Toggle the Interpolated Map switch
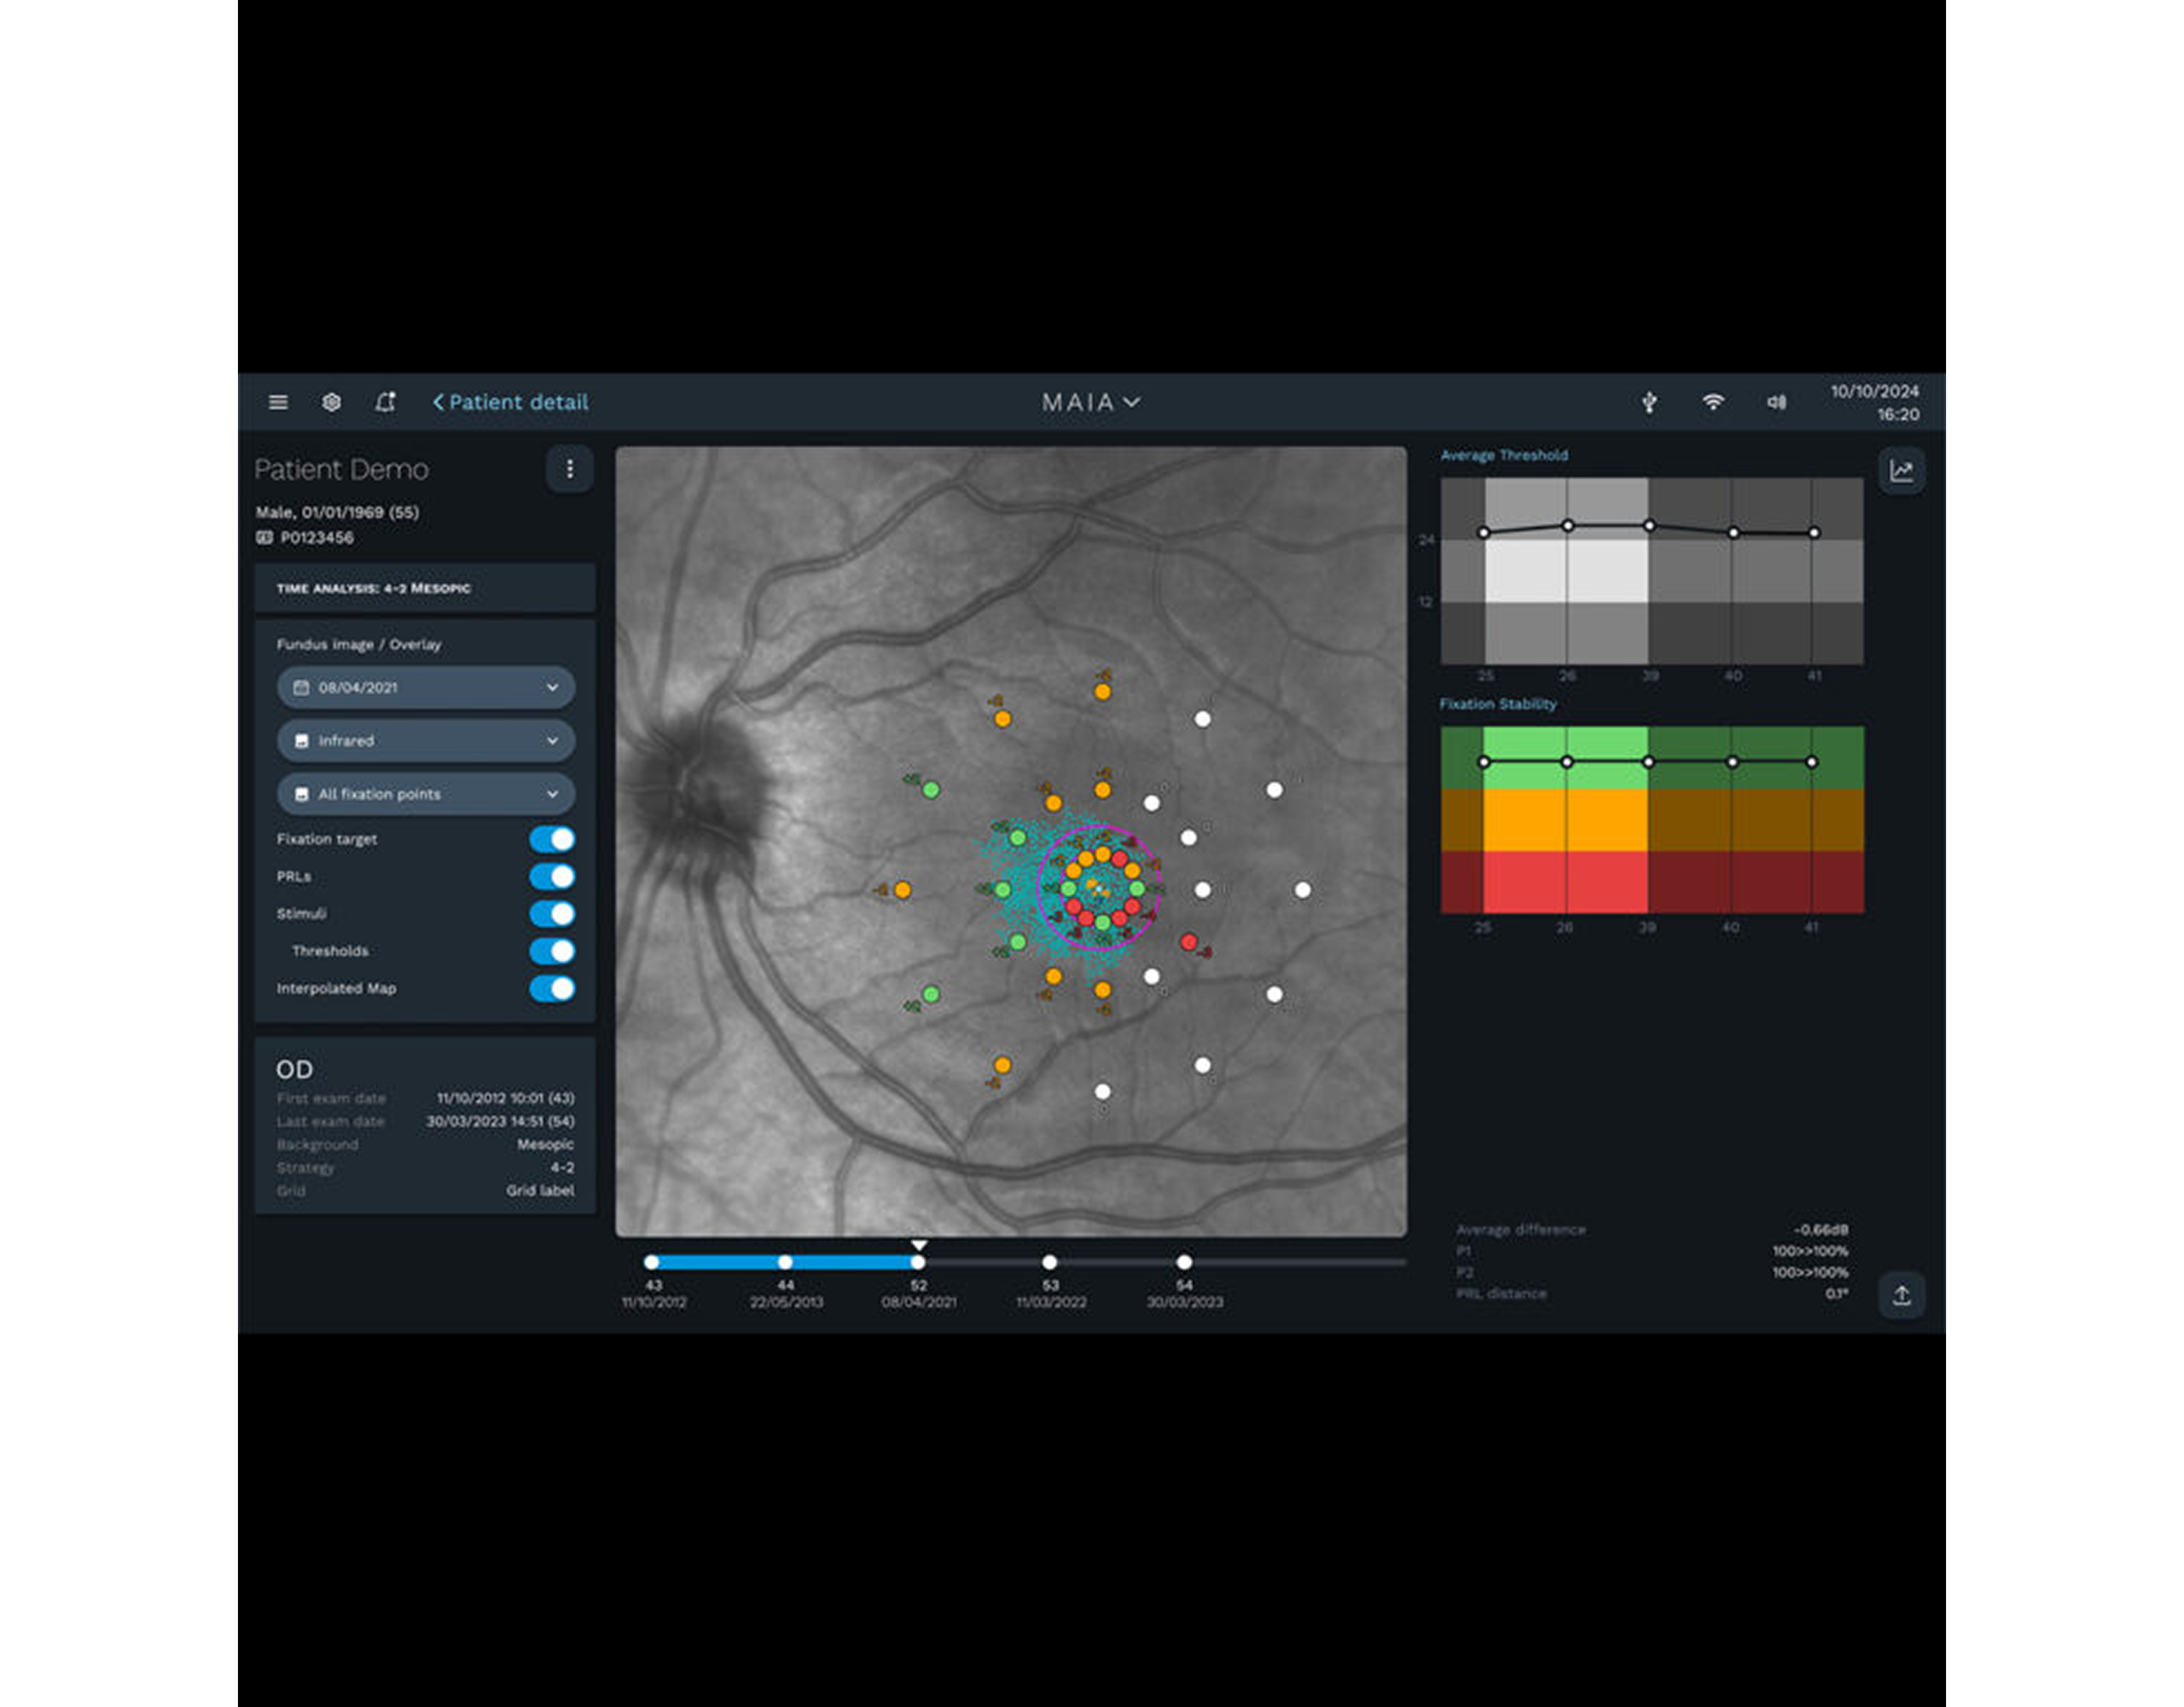The width and height of the screenshot is (2184, 1707). [x=552, y=988]
